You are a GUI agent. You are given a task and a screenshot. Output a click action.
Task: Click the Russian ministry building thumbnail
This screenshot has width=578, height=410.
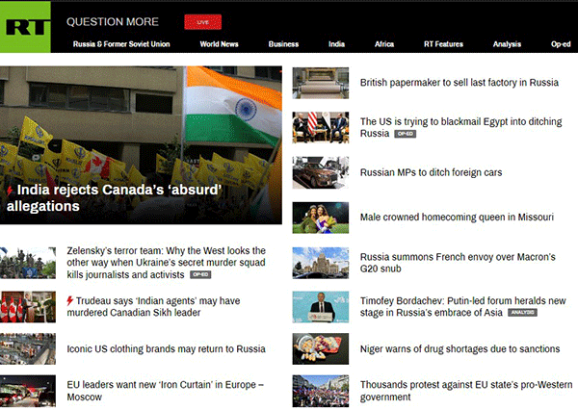click(321, 263)
